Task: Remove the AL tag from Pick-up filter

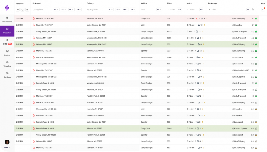Action: pos(57,9)
